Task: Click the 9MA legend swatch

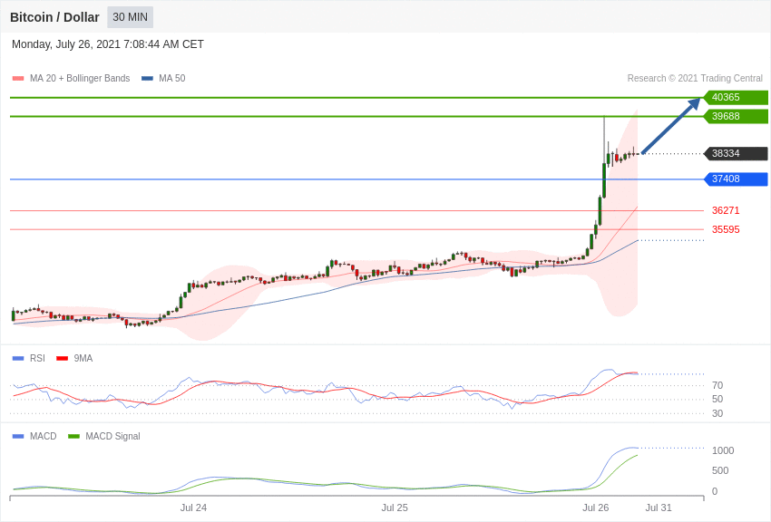Action: click(x=62, y=359)
